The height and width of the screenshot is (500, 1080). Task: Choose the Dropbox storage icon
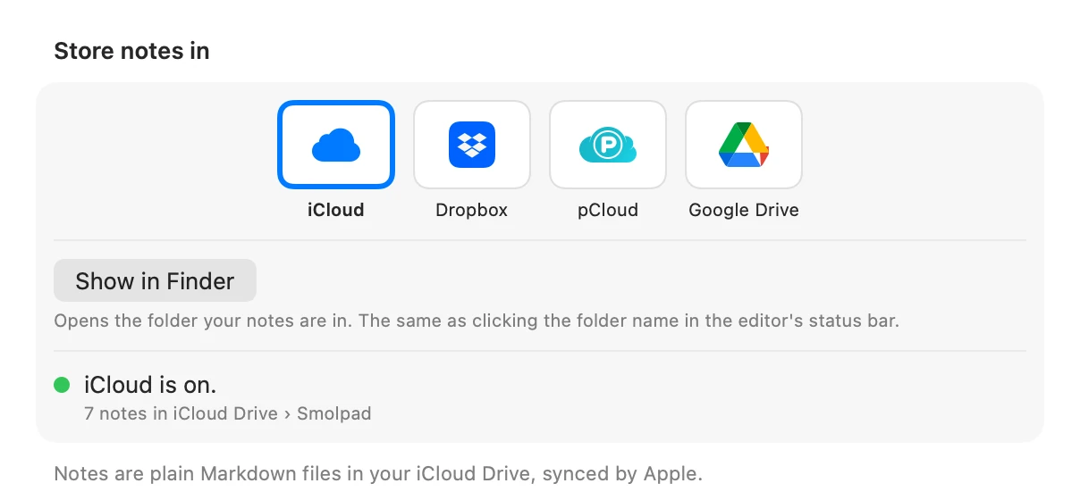(x=472, y=145)
